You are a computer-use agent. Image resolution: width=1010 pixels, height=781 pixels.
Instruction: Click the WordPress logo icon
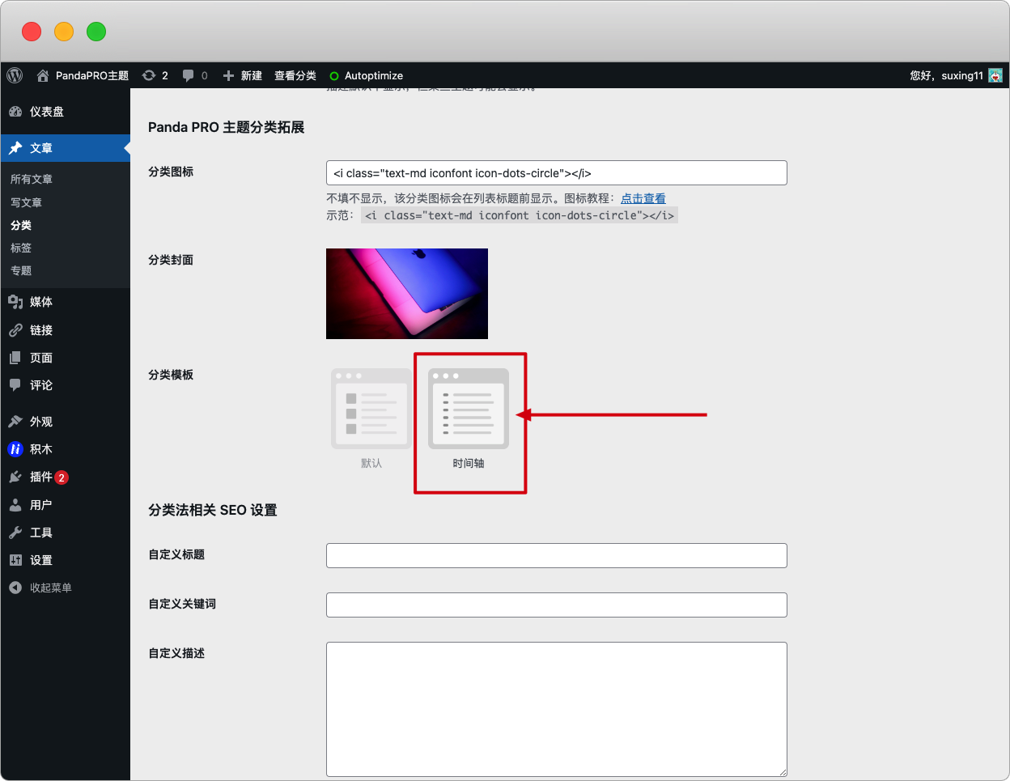tap(15, 75)
